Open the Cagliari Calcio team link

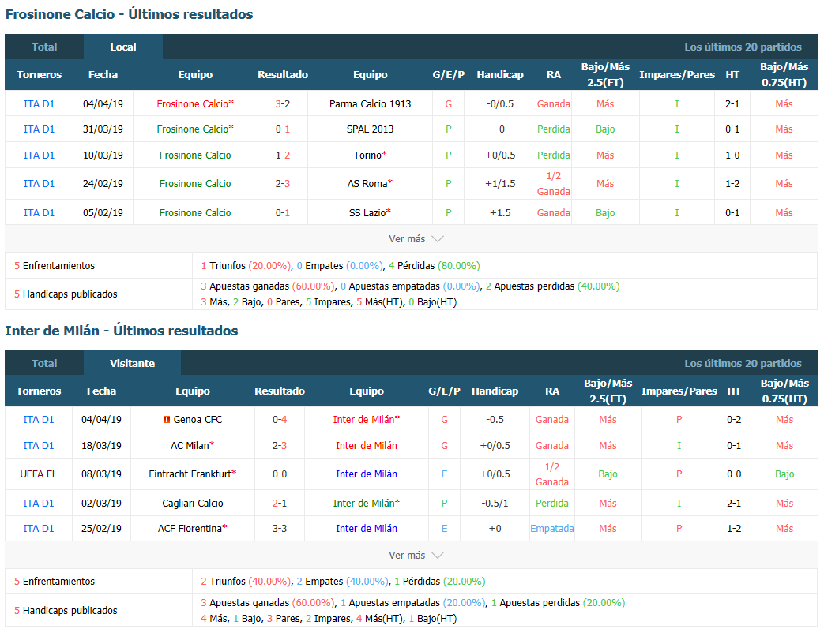click(x=192, y=503)
